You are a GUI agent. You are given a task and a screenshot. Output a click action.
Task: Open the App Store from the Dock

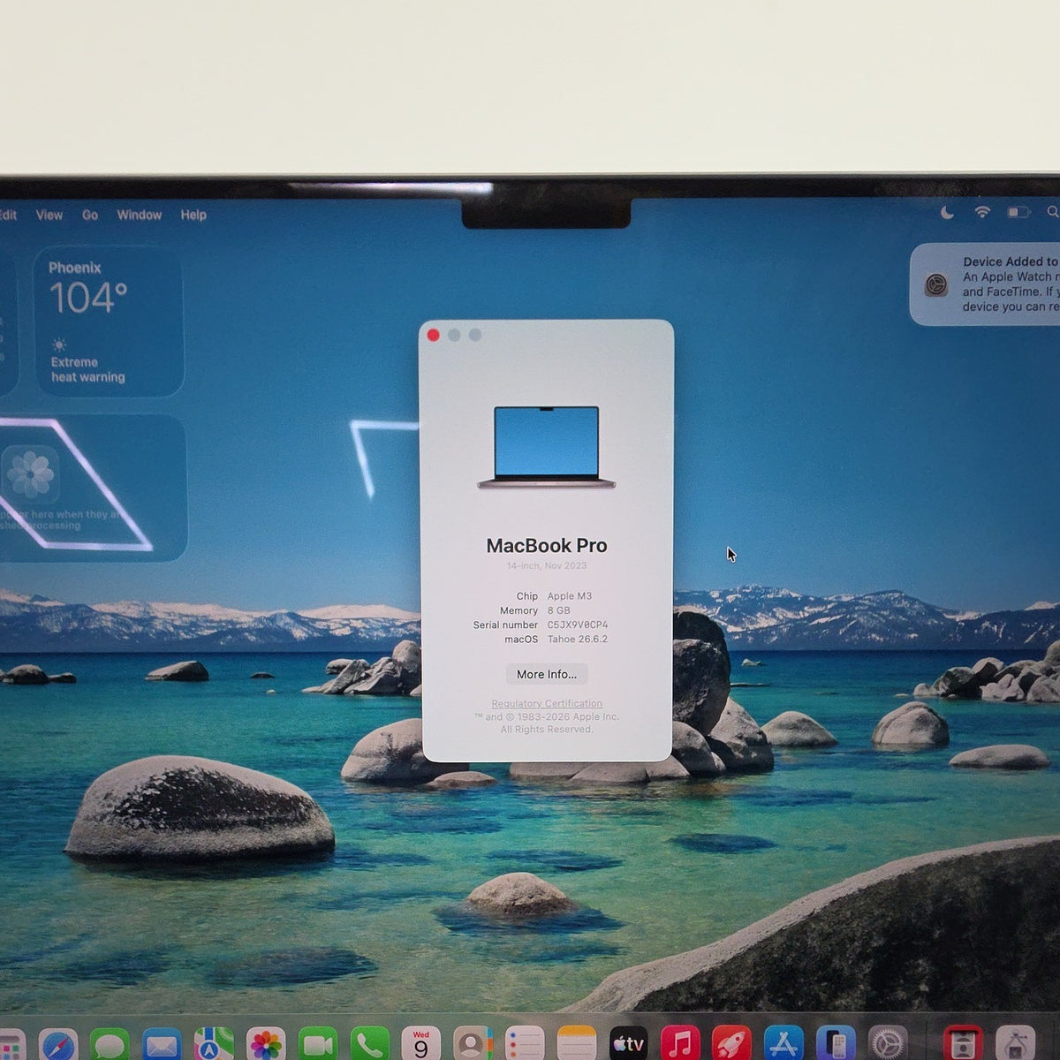(784, 1046)
